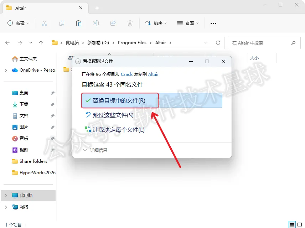
Task: Select 网络 network in sidebar
Action: 20,207
